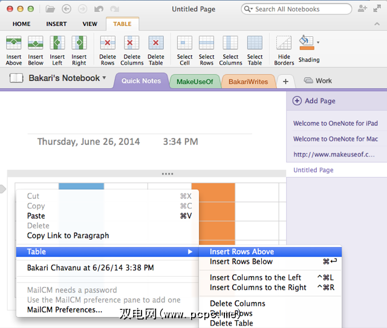
Task: Expand the Bakari's Notebook dropdown
Action: (x=104, y=78)
